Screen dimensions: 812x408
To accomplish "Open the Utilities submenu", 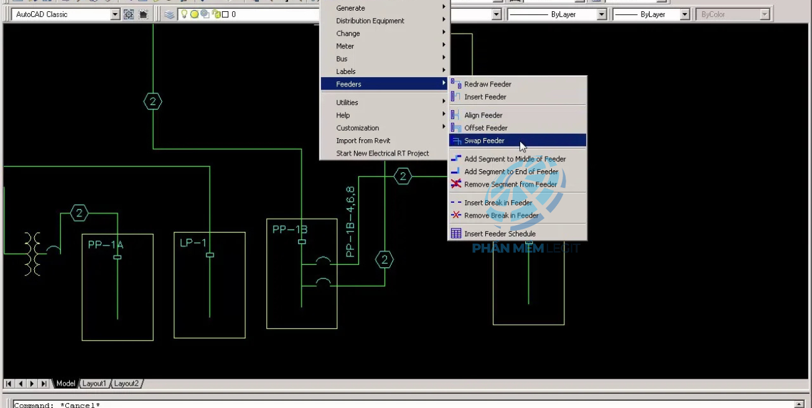I will [385, 103].
